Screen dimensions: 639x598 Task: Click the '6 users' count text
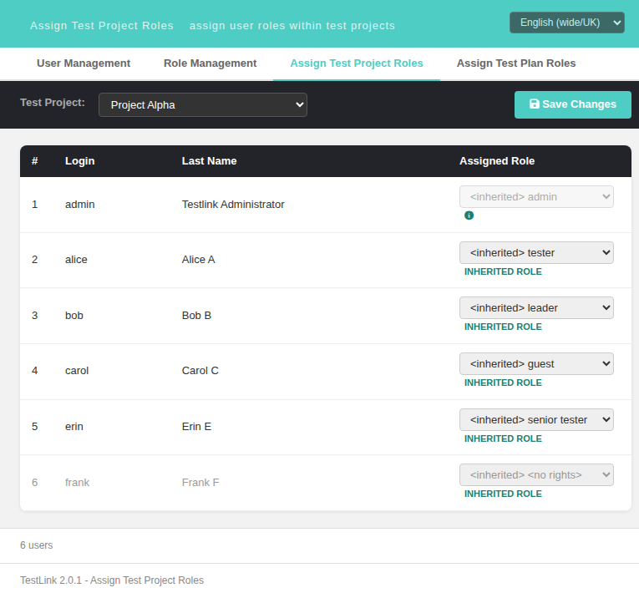36,545
